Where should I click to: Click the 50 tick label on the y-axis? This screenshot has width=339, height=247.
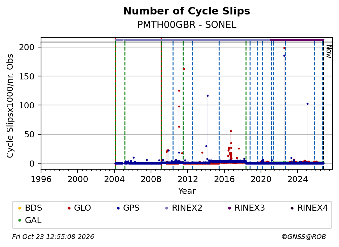[29, 134]
